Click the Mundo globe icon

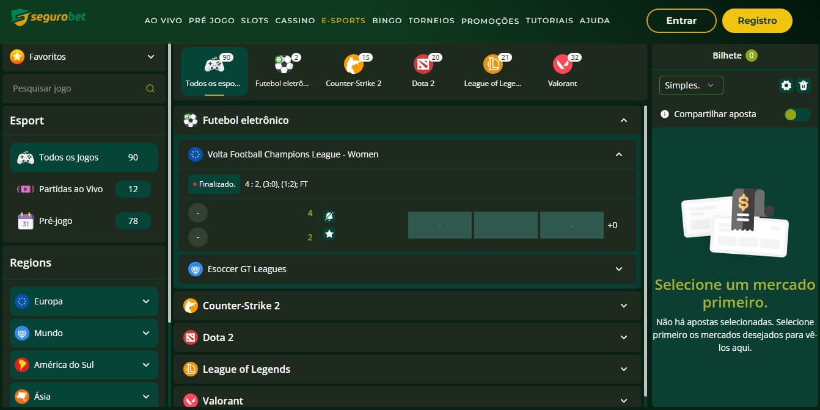tap(22, 333)
